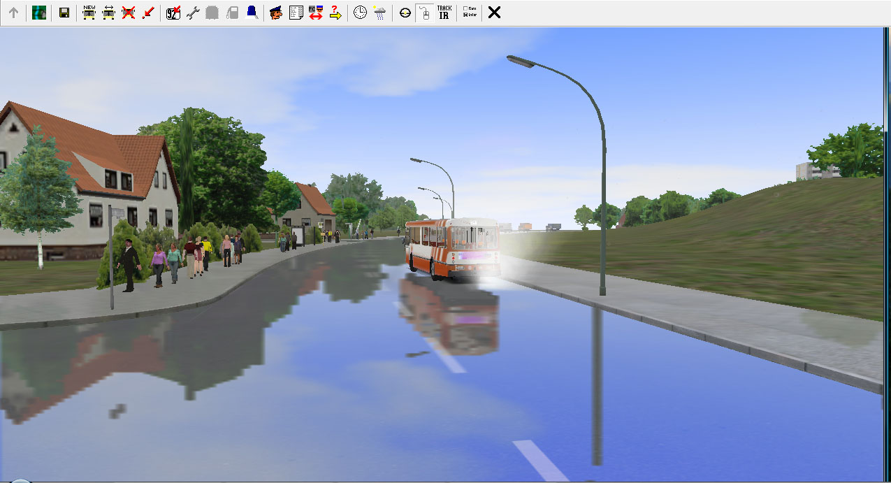Refuel using the gas pump icon
This screenshot has width=891, height=483.
point(232,13)
